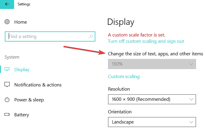The height and width of the screenshot is (128, 206).
Task: Click the Display monitor icon
Action: [7, 70]
